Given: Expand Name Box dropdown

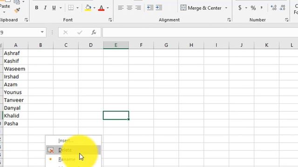Looking at the screenshot, I should [42, 32].
